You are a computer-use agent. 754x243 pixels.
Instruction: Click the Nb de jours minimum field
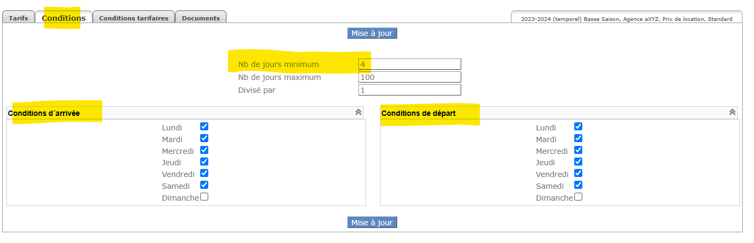[410, 64]
